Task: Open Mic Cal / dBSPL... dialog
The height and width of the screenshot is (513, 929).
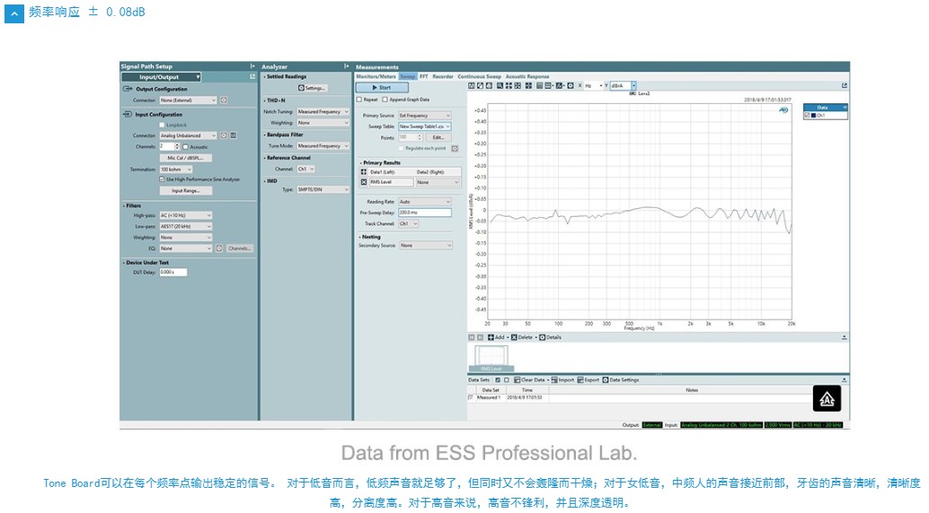Action: 185,158
